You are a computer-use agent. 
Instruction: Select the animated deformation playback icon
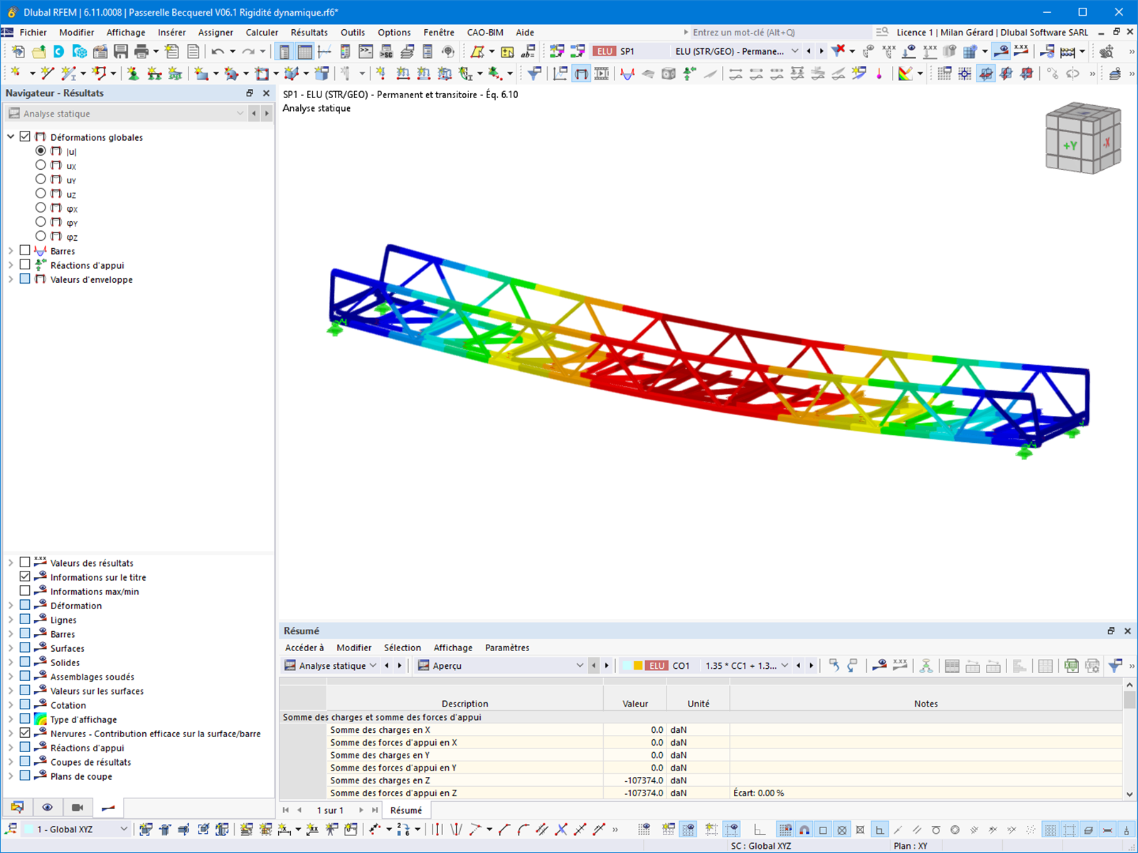(602, 73)
